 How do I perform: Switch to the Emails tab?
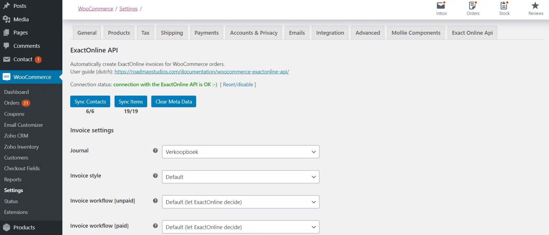point(297,33)
